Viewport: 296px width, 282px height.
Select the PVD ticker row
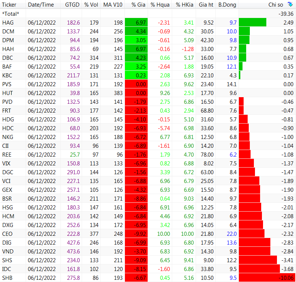148,102
